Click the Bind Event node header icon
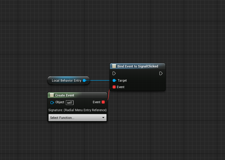 click(x=114, y=66)
